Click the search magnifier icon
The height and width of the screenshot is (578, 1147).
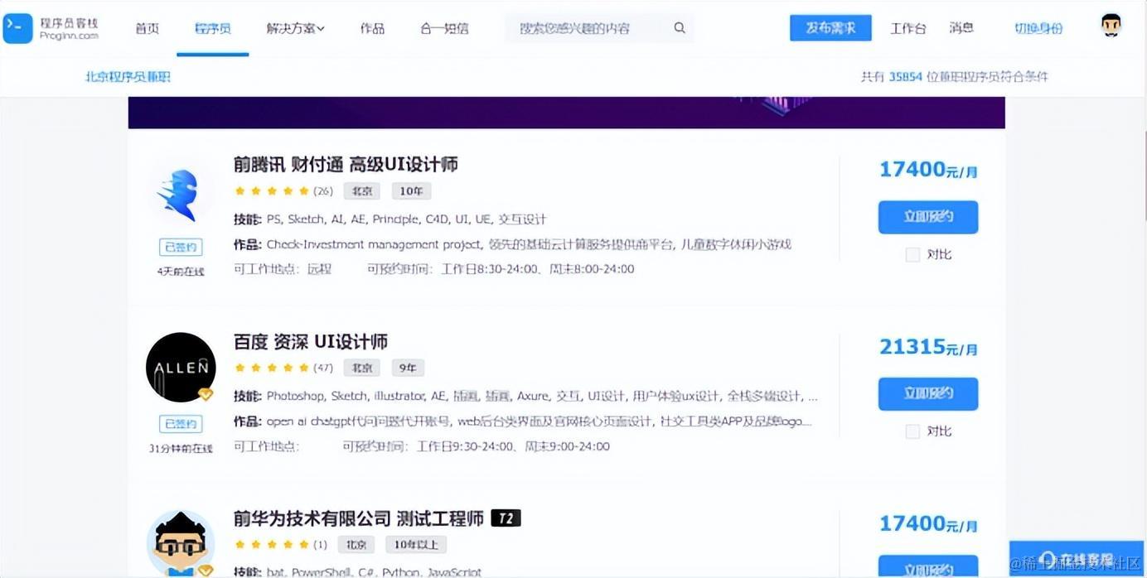tap(680, 28)
